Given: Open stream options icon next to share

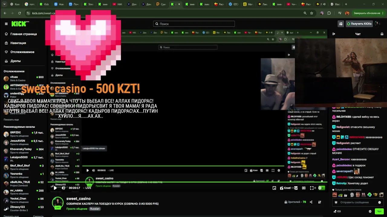Looking at the screenshot, I should [x=320, y=202].
